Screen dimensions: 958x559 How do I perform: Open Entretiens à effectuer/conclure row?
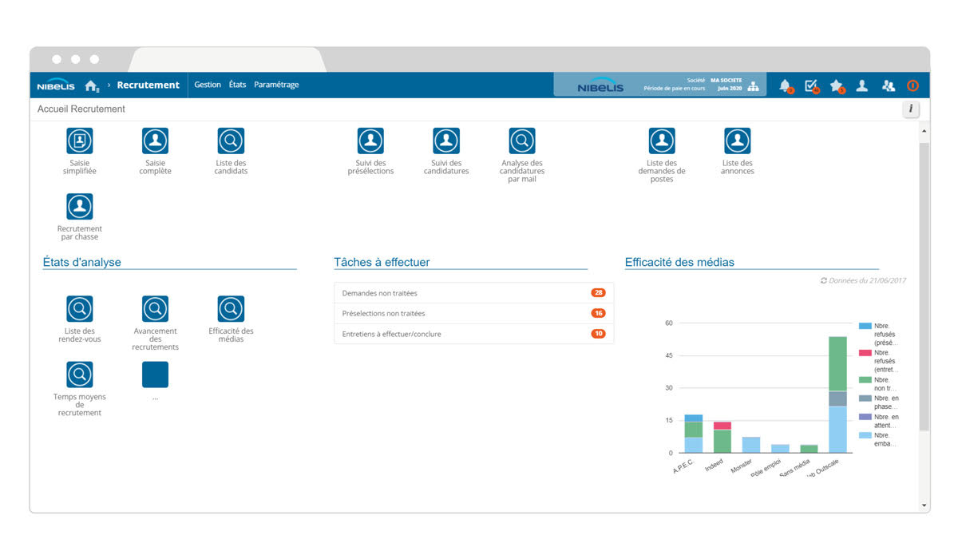[473, 334]
